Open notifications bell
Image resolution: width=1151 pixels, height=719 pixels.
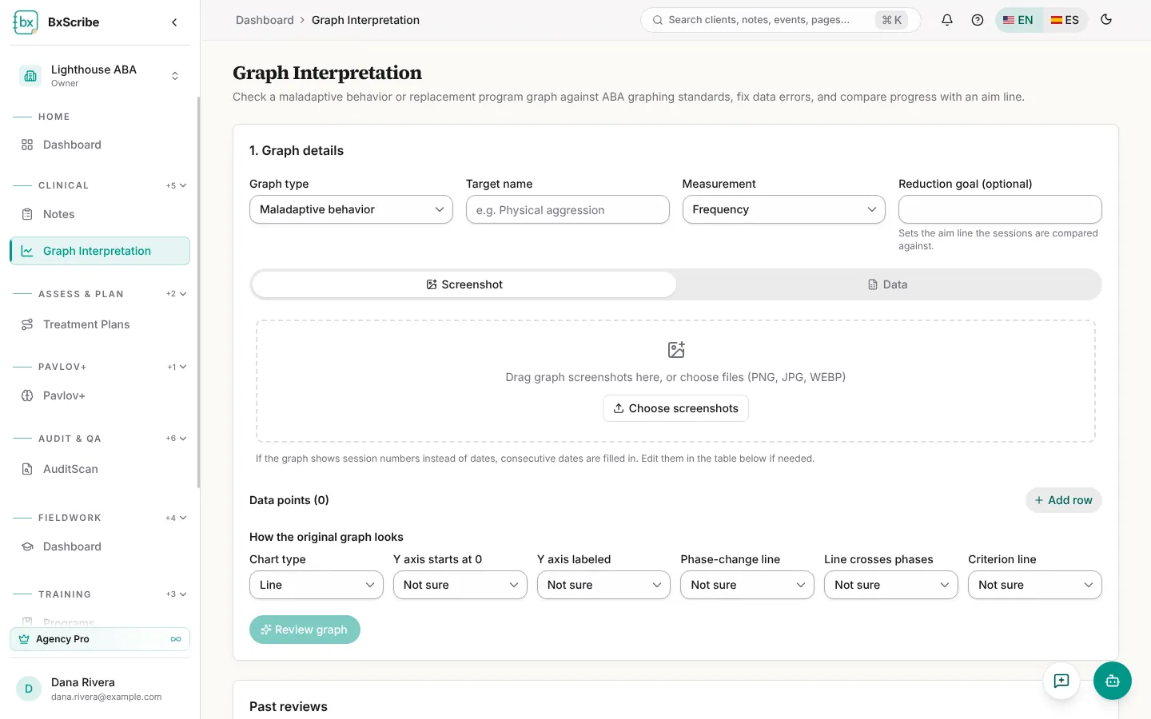[947, 20]
